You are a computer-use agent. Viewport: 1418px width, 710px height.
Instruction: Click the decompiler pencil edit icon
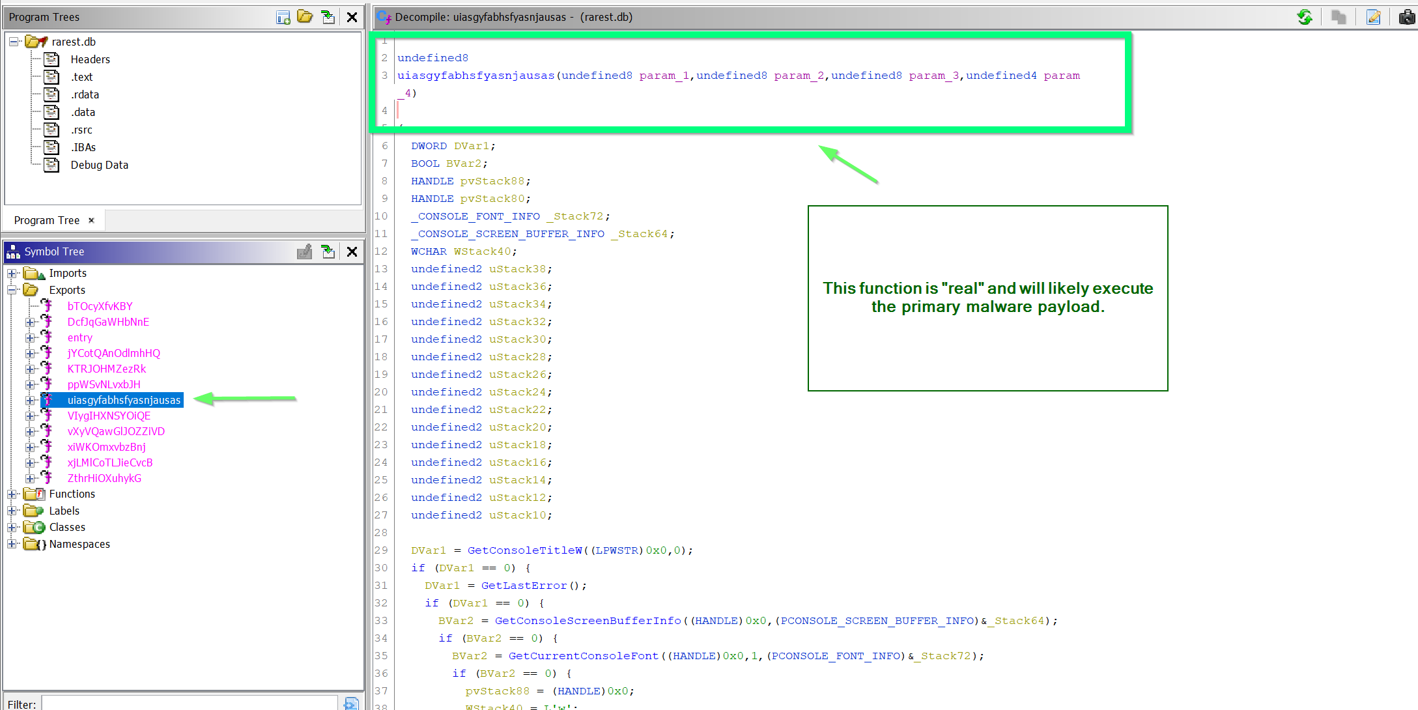pyautogui.click(x=1374, y=17)
